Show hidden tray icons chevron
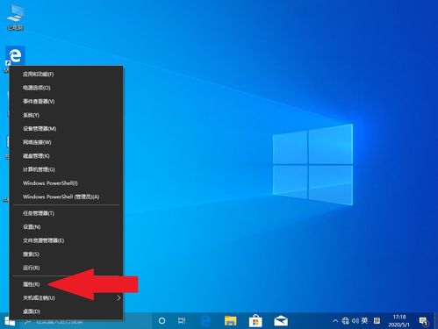Image resolution: width=438 pixels, height=329 pixels. pyautogui.click(x=335, y=321)
